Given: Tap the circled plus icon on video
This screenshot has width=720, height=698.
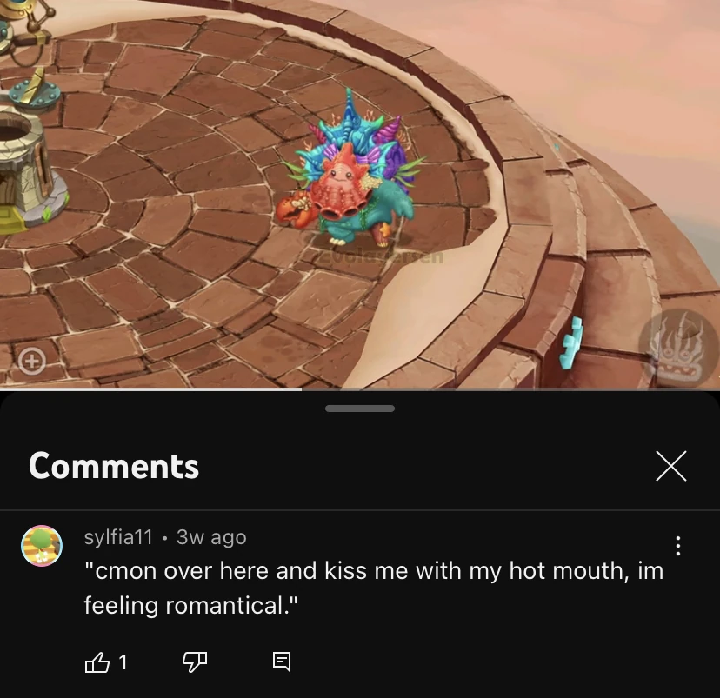Looking at the screenshot, I should (x=31, y=361).
